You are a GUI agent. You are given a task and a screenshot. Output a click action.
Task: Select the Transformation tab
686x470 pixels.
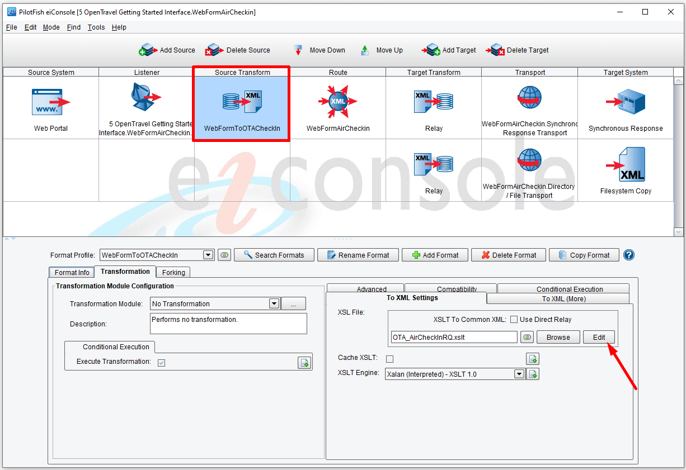pos(125,271)
